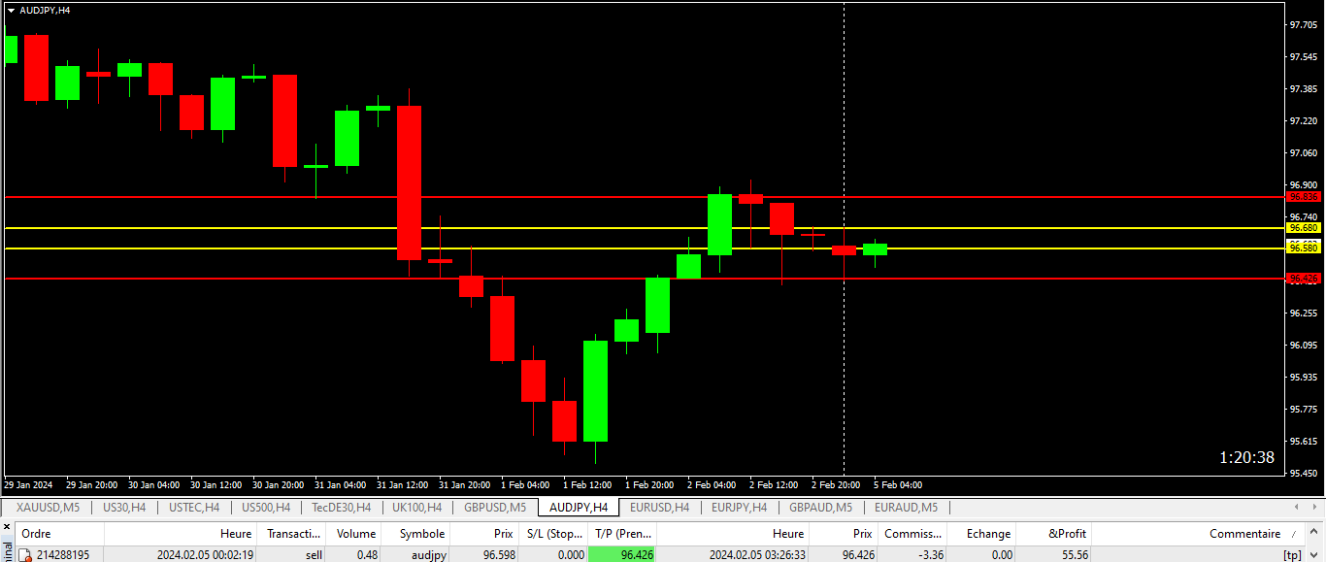Viewport: 1326px width, 562px height.
Task: Click the sell transaction cell
Action: pos(314,555)
